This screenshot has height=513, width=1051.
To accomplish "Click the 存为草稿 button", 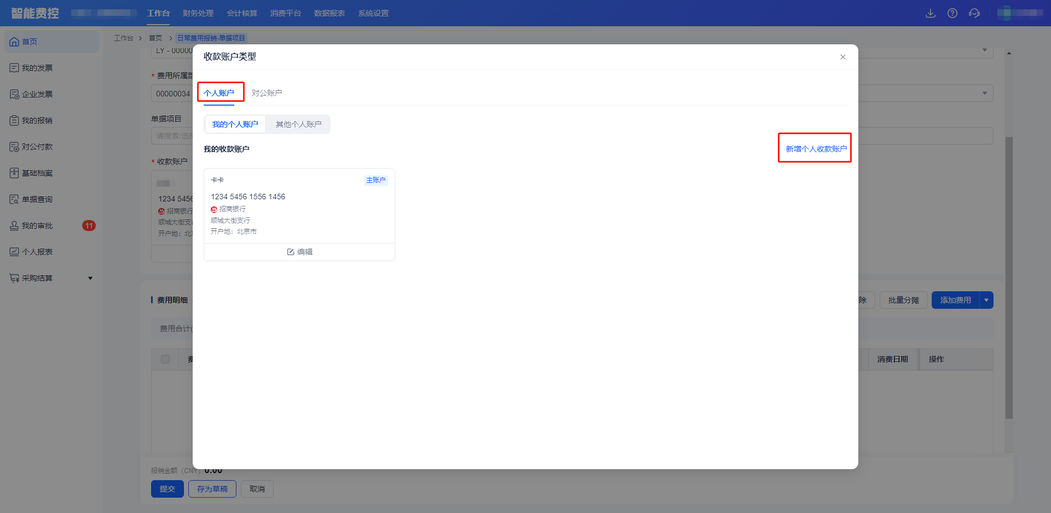I will 212,489.
